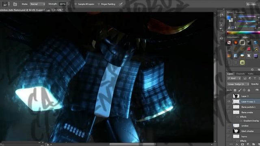Show the horns layer
This screenshot has width=260, height=146.
click(229, 136)
